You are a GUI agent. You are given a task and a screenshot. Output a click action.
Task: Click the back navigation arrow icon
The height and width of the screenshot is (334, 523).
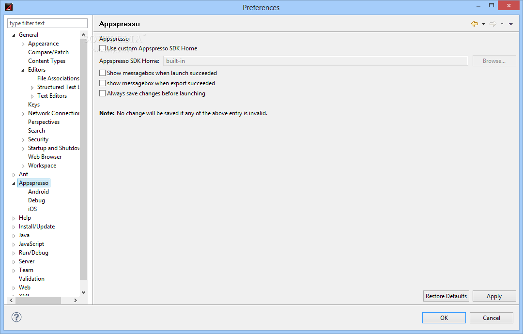click(x=474, y=24)
